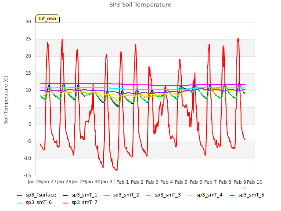
Task: Click the green sp3_smT_2 legend swatch
Action: (107, 195)
